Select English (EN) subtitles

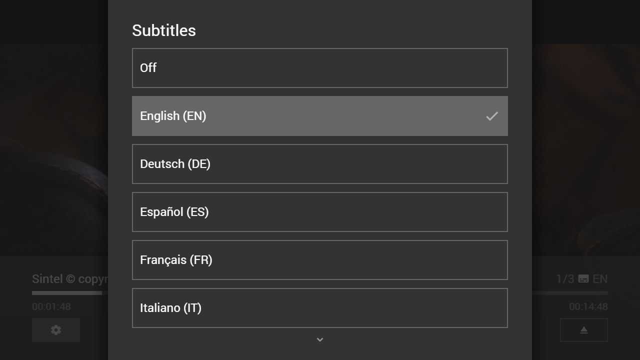[x=320, y=116]
